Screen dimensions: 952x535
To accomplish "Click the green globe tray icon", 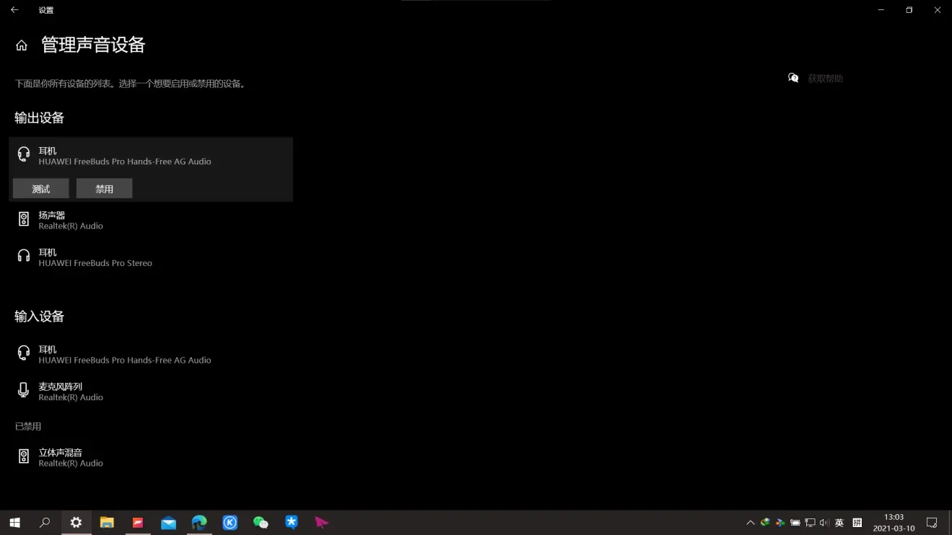I will click(x=765, y=523).
